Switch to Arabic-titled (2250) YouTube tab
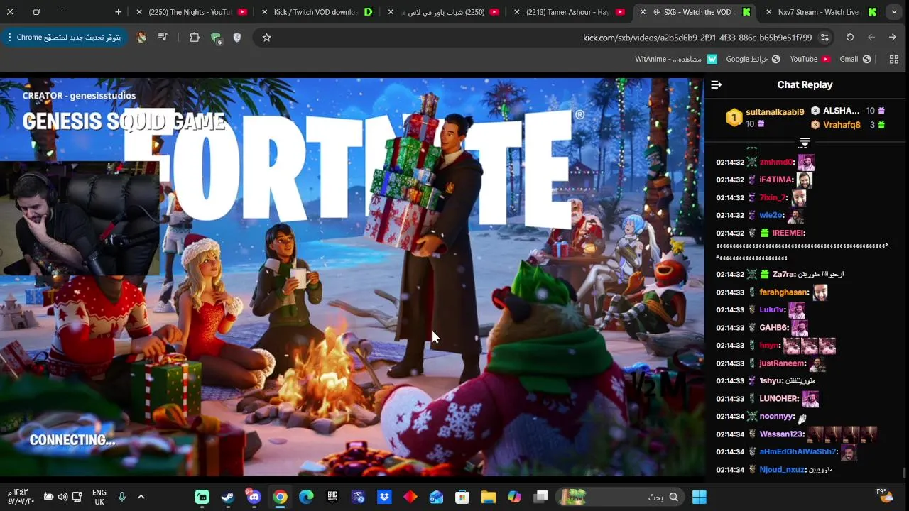This screenshot has height=511, width=909. [443, 12]
